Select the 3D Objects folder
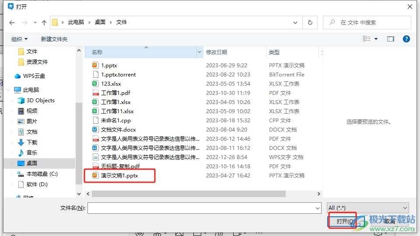Screen dimensions: 420x236 click(x=40, y=100)
